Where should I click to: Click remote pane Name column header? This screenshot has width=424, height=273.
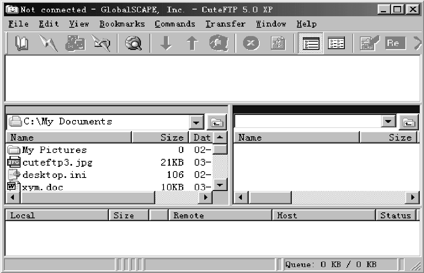(x=297, y=137)
